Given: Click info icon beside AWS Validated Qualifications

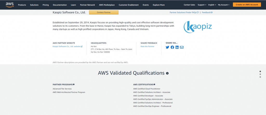Looking at the screenshot, I should pos(167,73).
